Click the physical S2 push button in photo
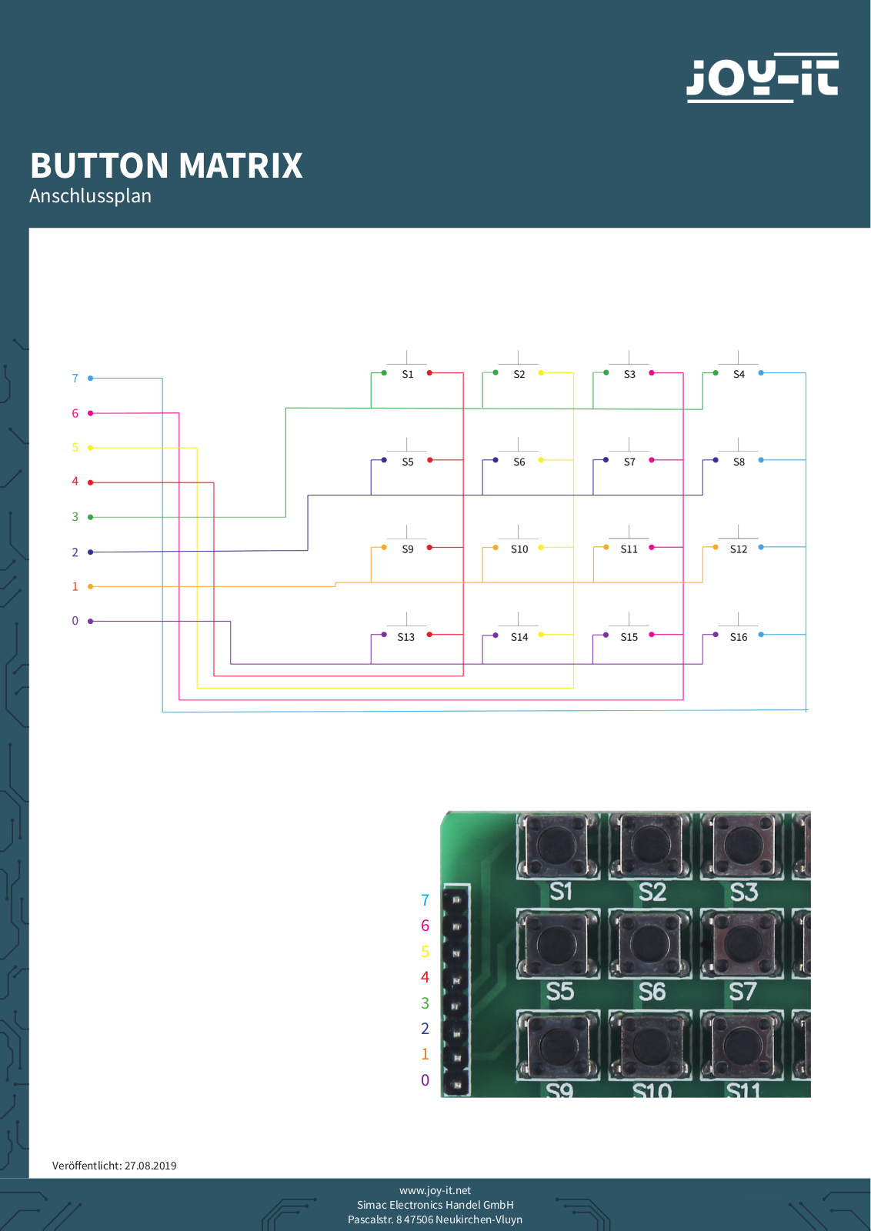The height and width of the screenshot is (1231, 871). click(x=650, y=845)
